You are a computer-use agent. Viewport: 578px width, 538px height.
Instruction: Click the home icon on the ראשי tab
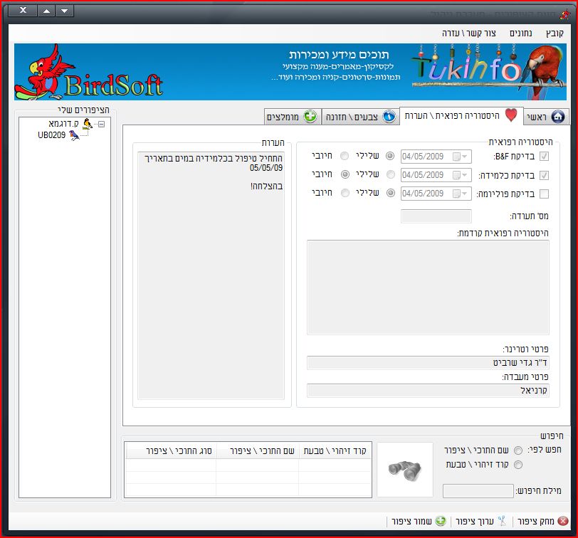[x=557, y=117]
